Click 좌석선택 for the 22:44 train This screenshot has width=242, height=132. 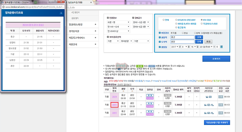point(150,114)
